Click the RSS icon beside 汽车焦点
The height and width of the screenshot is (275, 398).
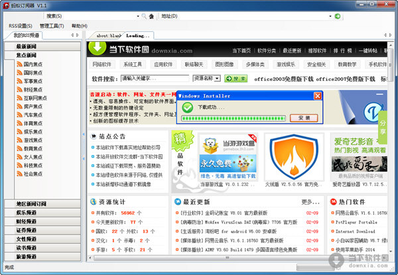point(19,115)
